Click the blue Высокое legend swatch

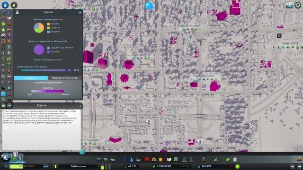click(48, 32)
